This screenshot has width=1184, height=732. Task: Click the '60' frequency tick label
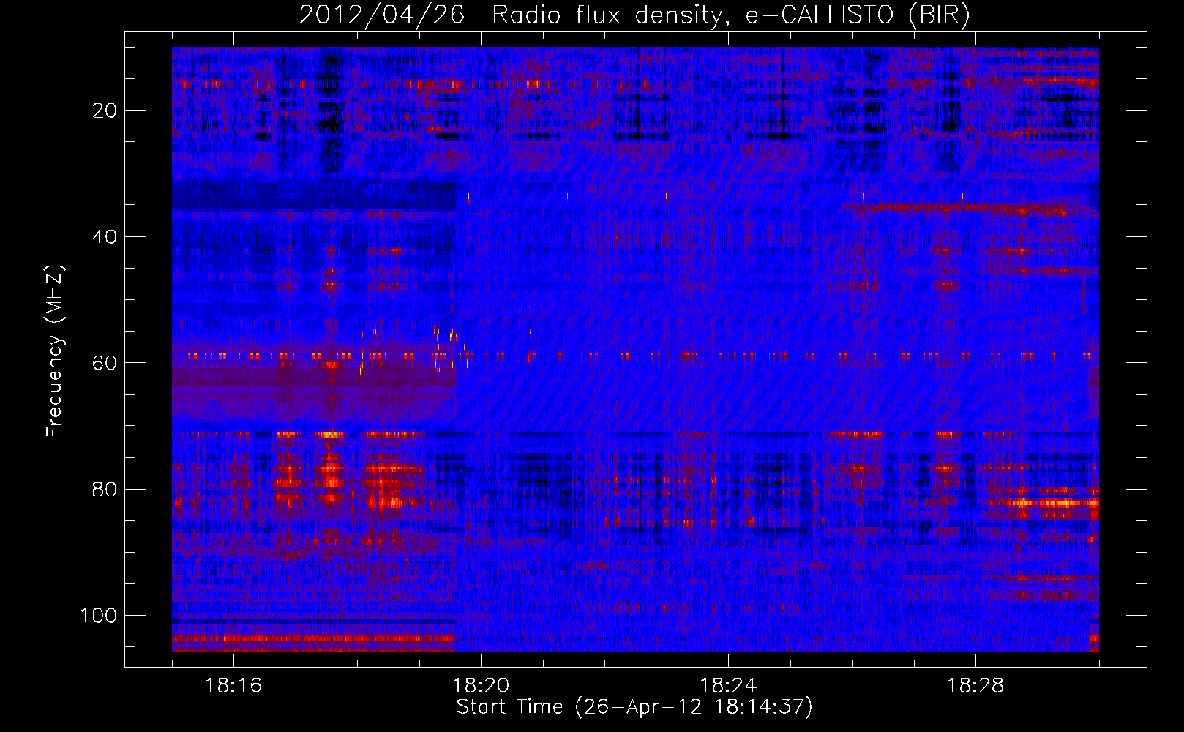point(105,363)
